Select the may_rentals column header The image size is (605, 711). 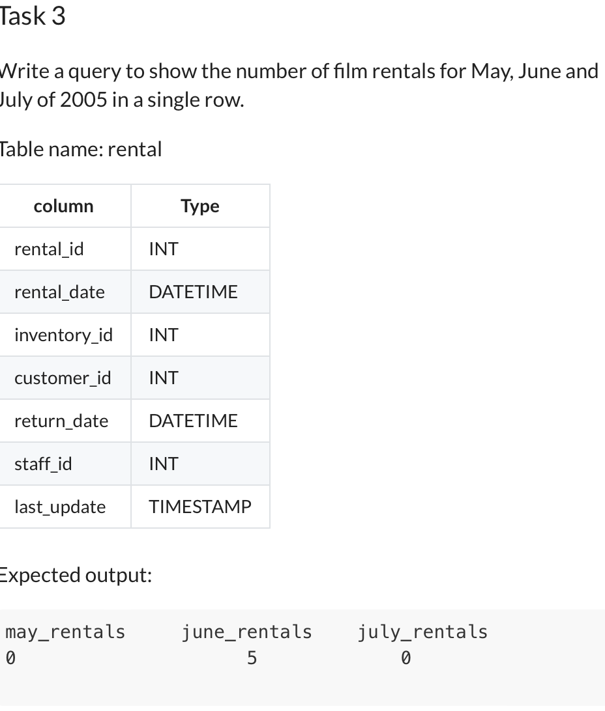[x=65, y=631]
